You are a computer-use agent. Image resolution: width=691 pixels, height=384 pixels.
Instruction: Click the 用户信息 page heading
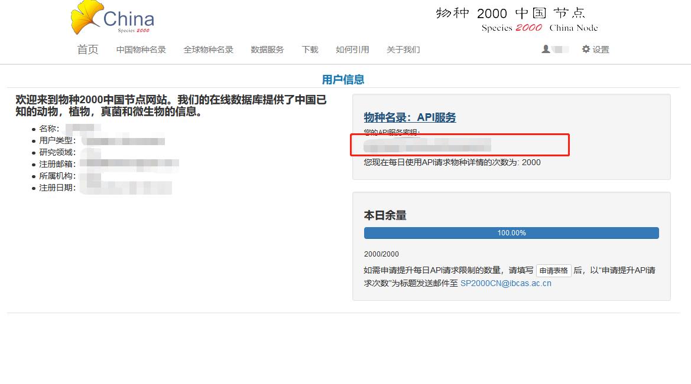343,80
